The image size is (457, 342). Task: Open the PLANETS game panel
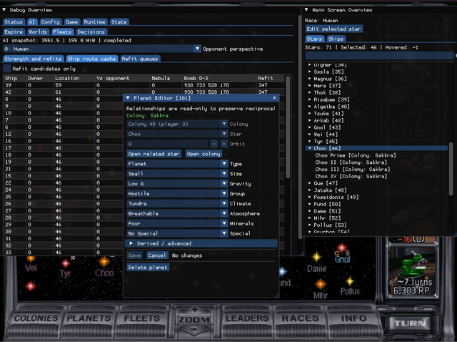pyautogui.click(x=89, y=318)
